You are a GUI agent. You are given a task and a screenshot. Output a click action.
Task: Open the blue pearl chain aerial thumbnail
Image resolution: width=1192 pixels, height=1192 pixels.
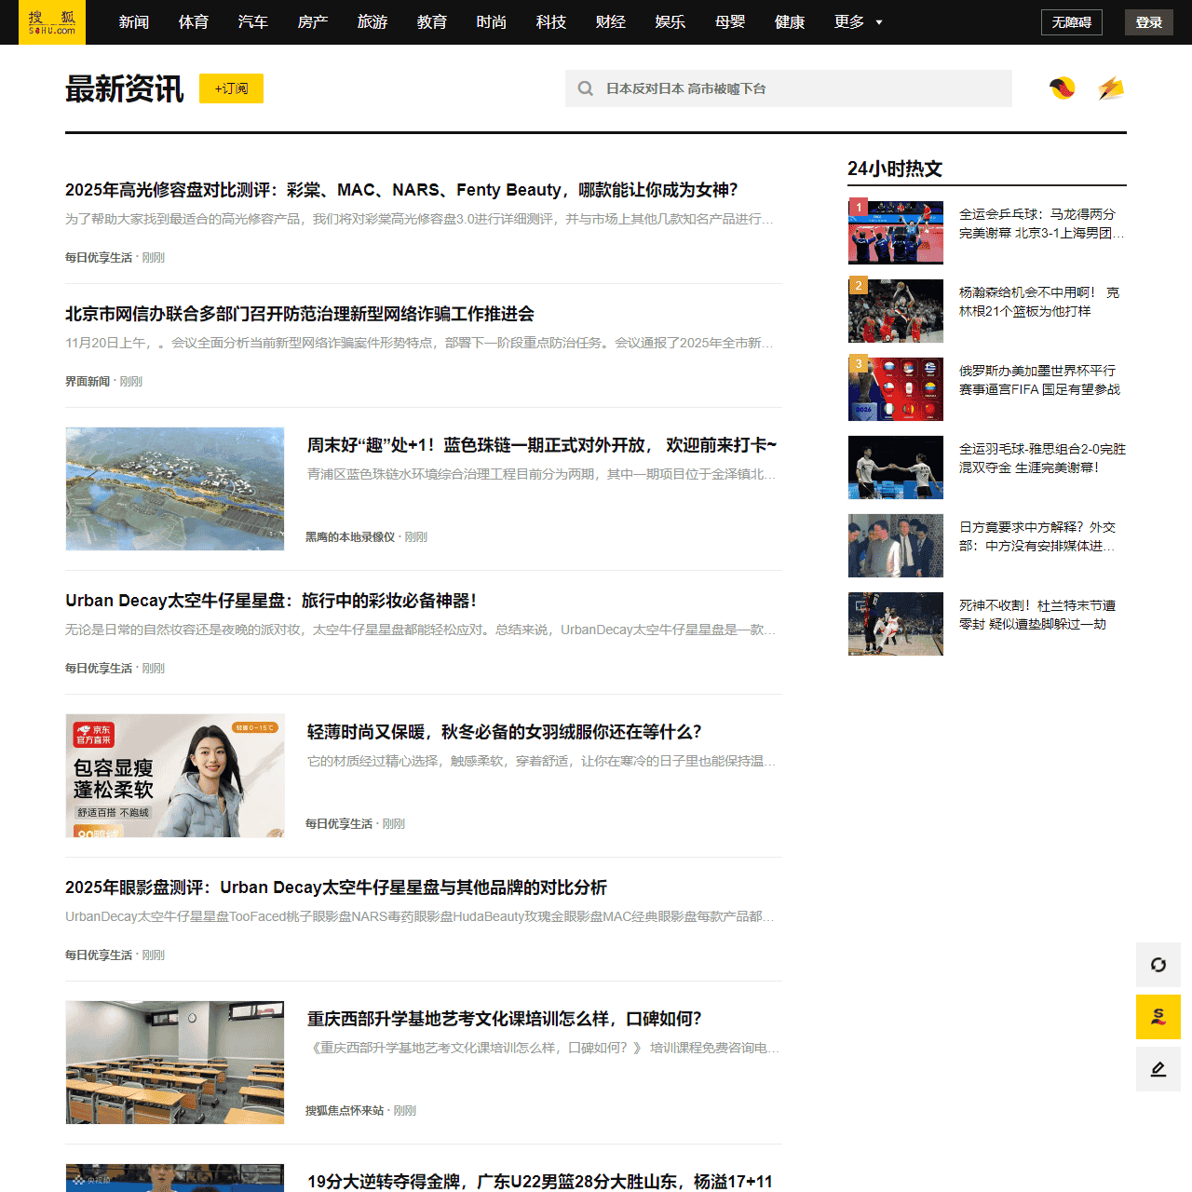pos(175,489)
